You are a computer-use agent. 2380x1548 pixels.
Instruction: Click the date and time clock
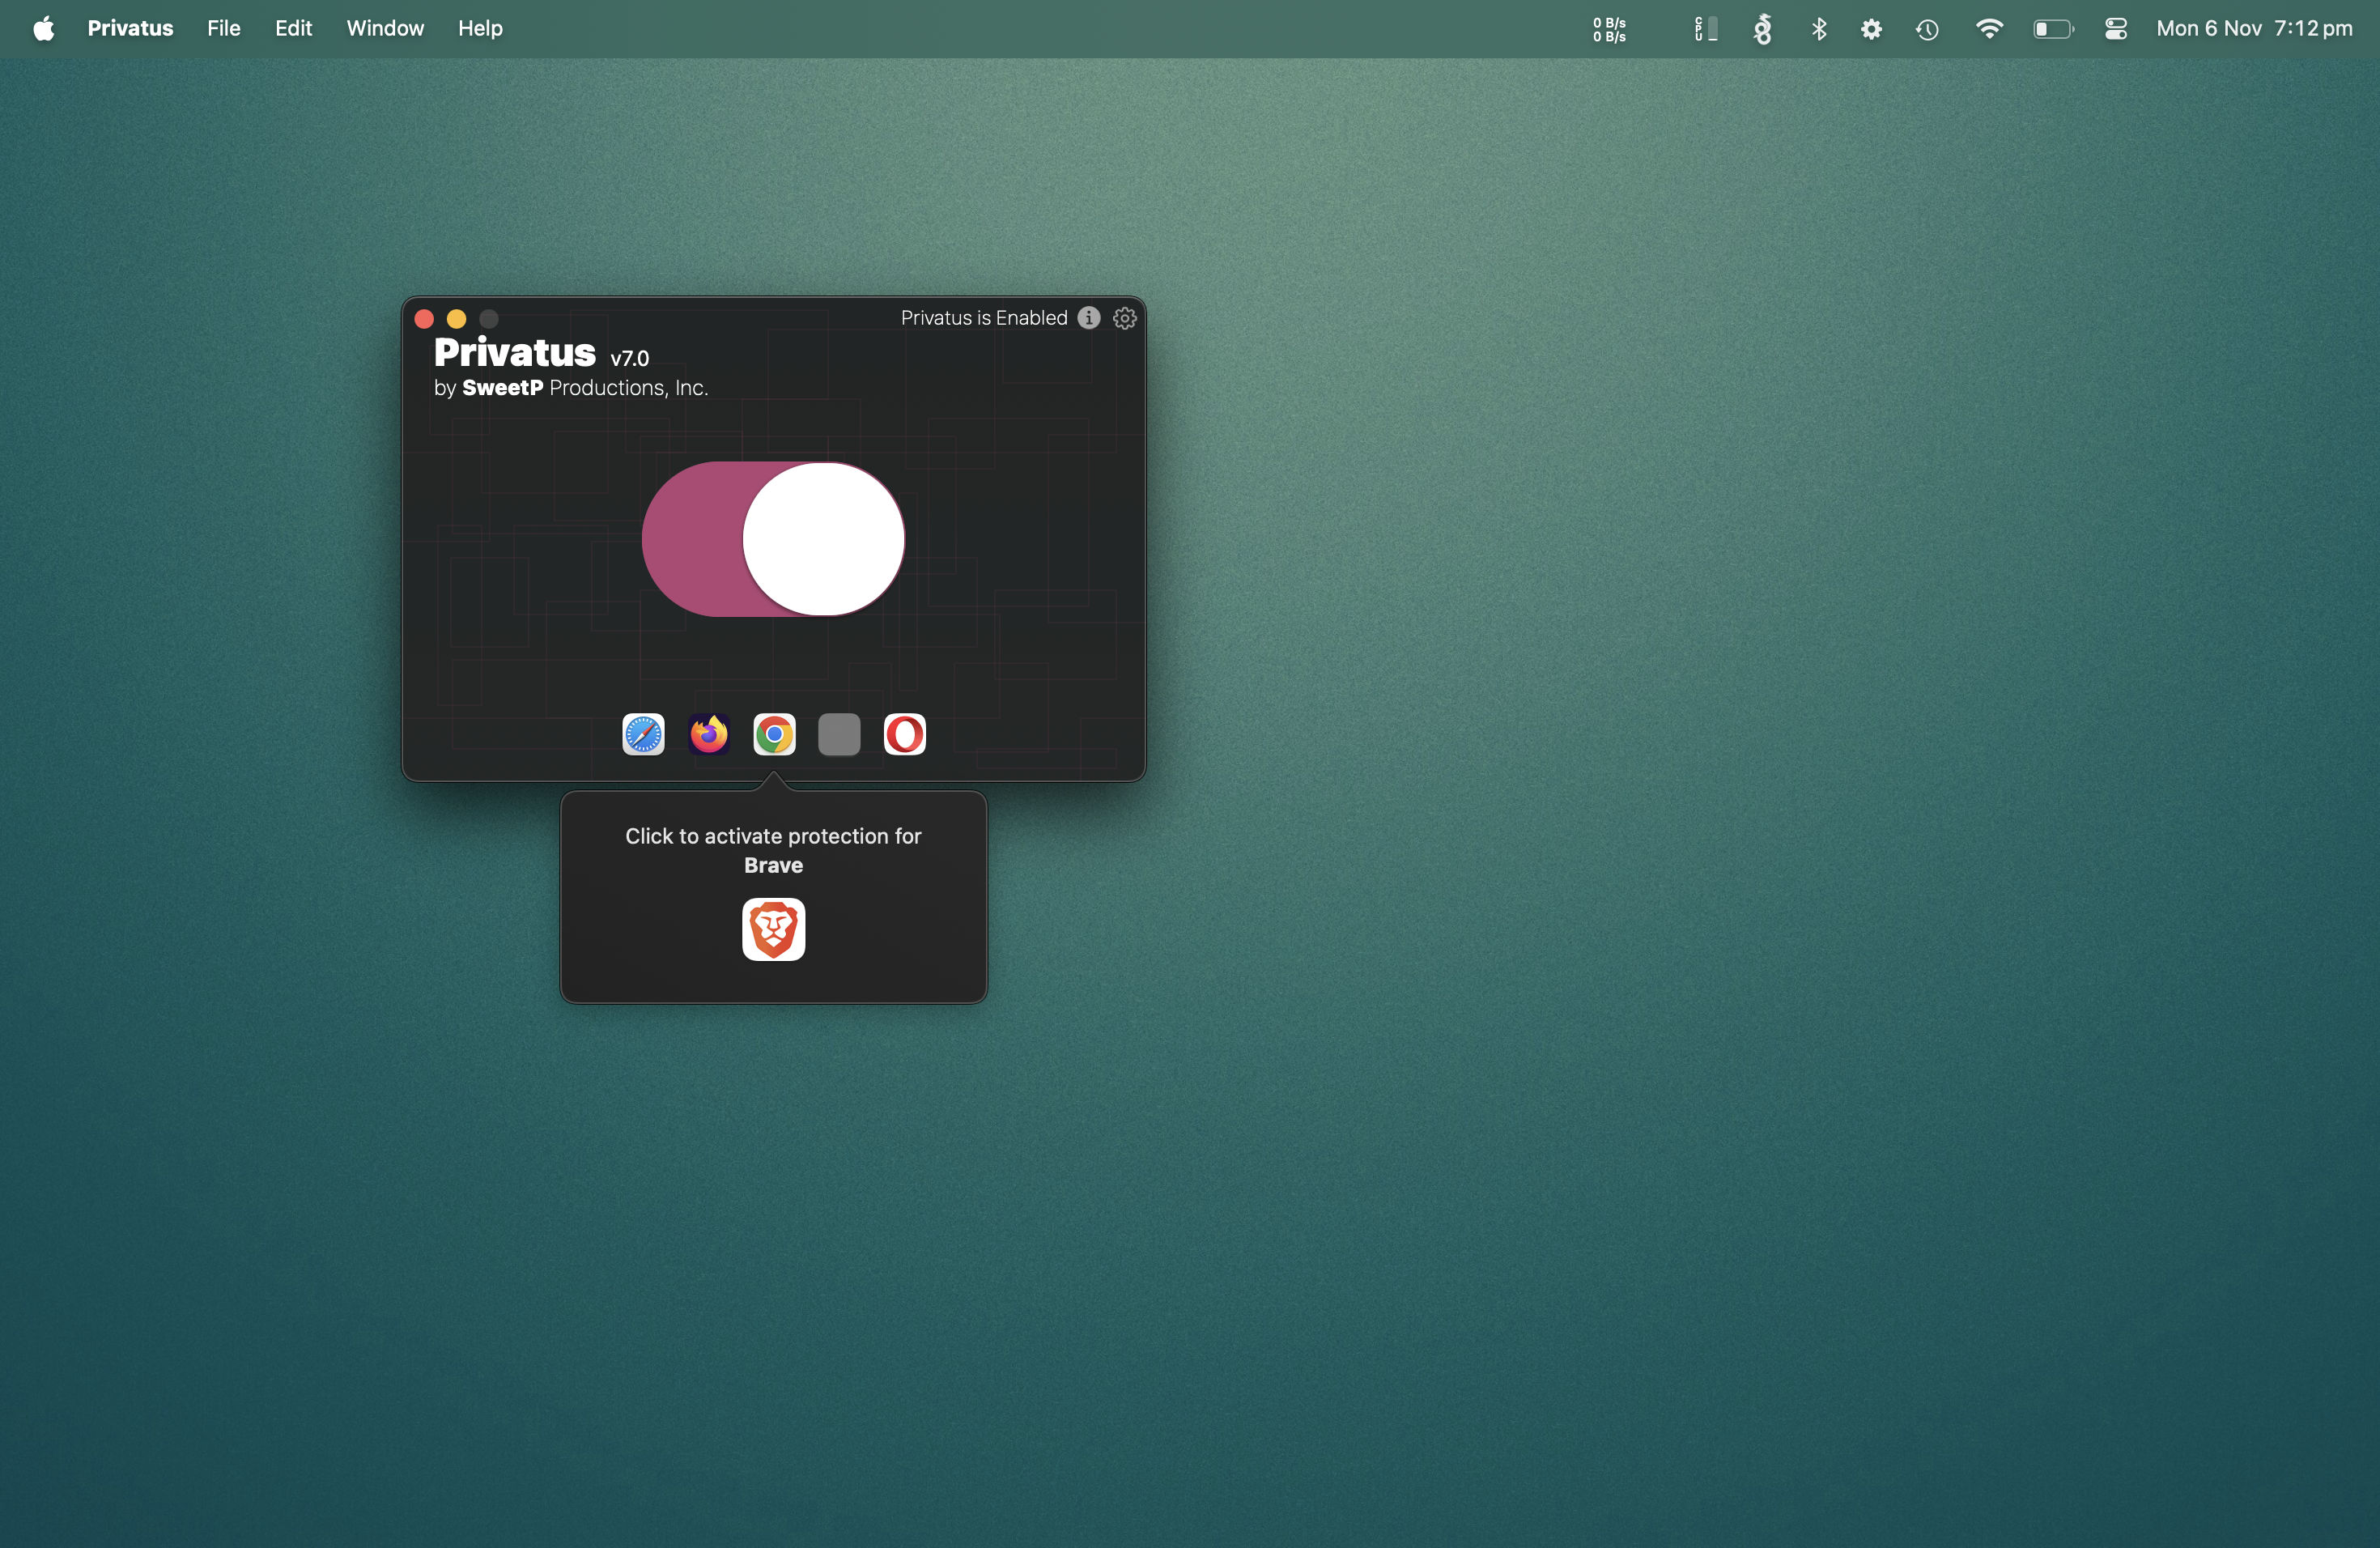(2254, 28)
